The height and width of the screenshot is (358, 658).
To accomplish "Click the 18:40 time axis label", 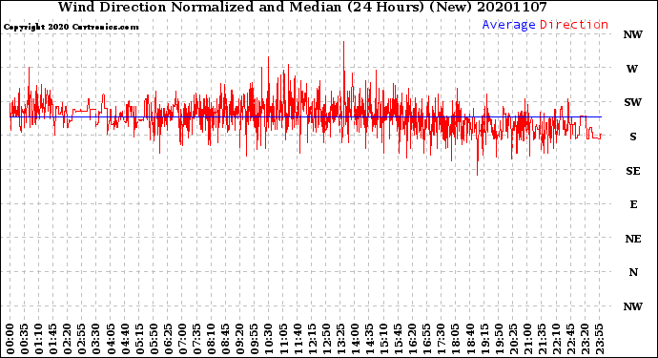I will tap(470, 339).
